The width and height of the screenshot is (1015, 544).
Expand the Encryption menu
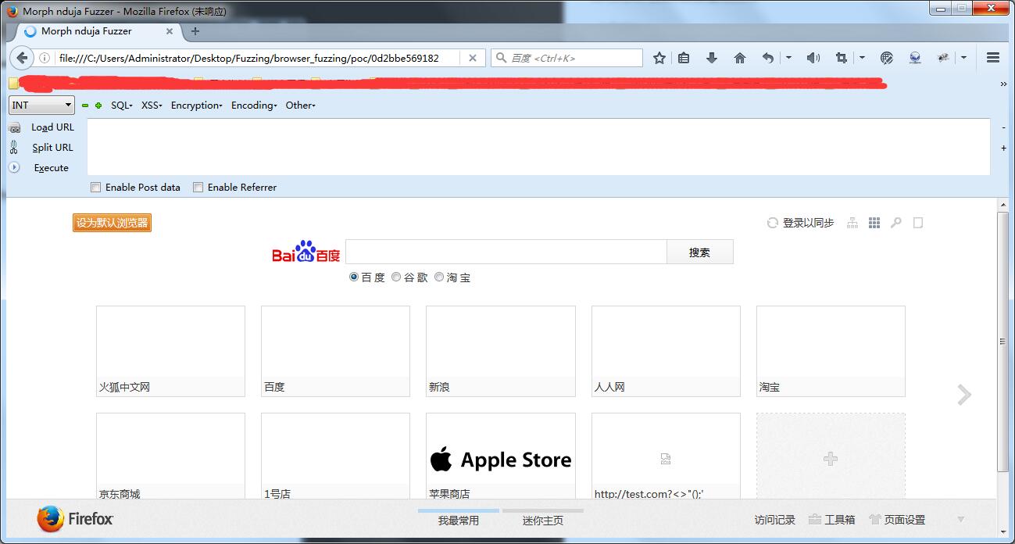(x=197, y=106)
